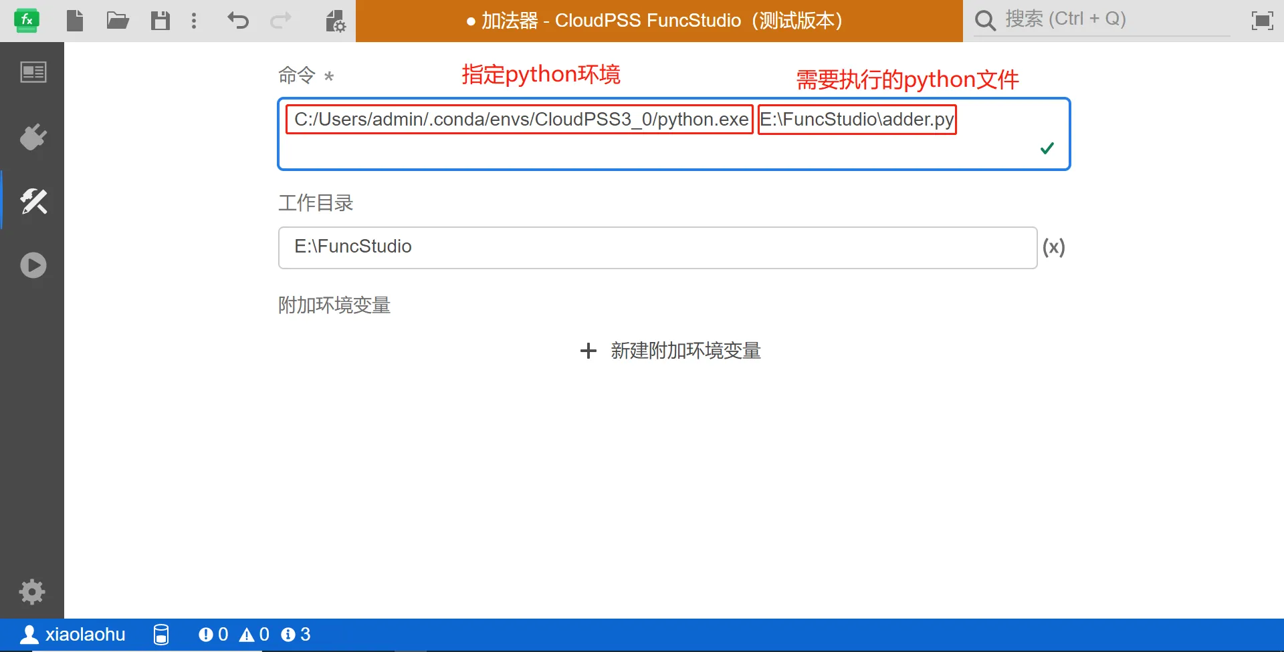Click user xiaolaohu in status bar
Viewport: 1284px width, 652px height.
pyautogui.click(x=73, y=635)
